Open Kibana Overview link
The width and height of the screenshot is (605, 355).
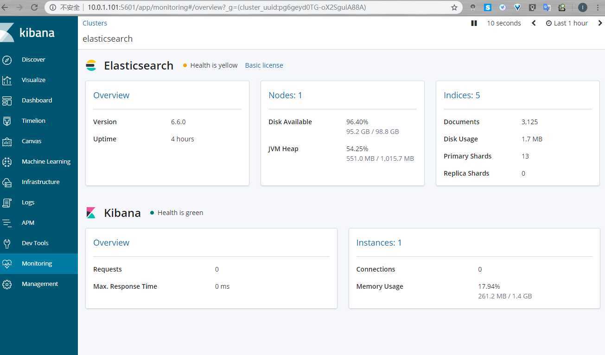[x=111, y=243]
